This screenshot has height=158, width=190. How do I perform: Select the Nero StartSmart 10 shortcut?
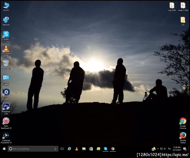click(x=6, y=123)
